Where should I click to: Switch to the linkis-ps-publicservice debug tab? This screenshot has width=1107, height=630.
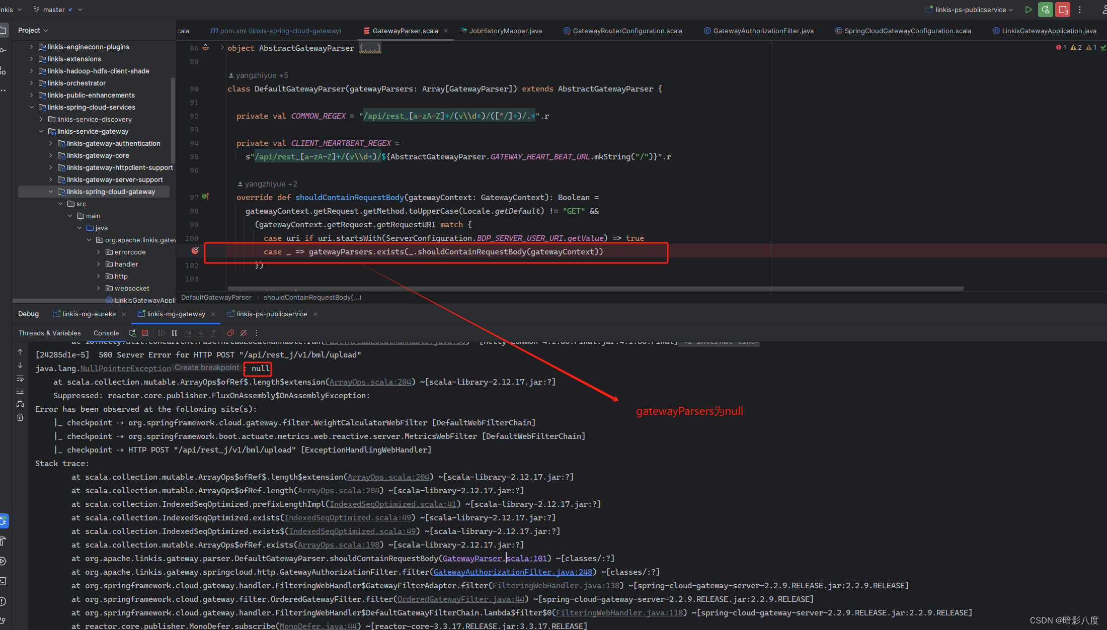click(x=267, y=314)
